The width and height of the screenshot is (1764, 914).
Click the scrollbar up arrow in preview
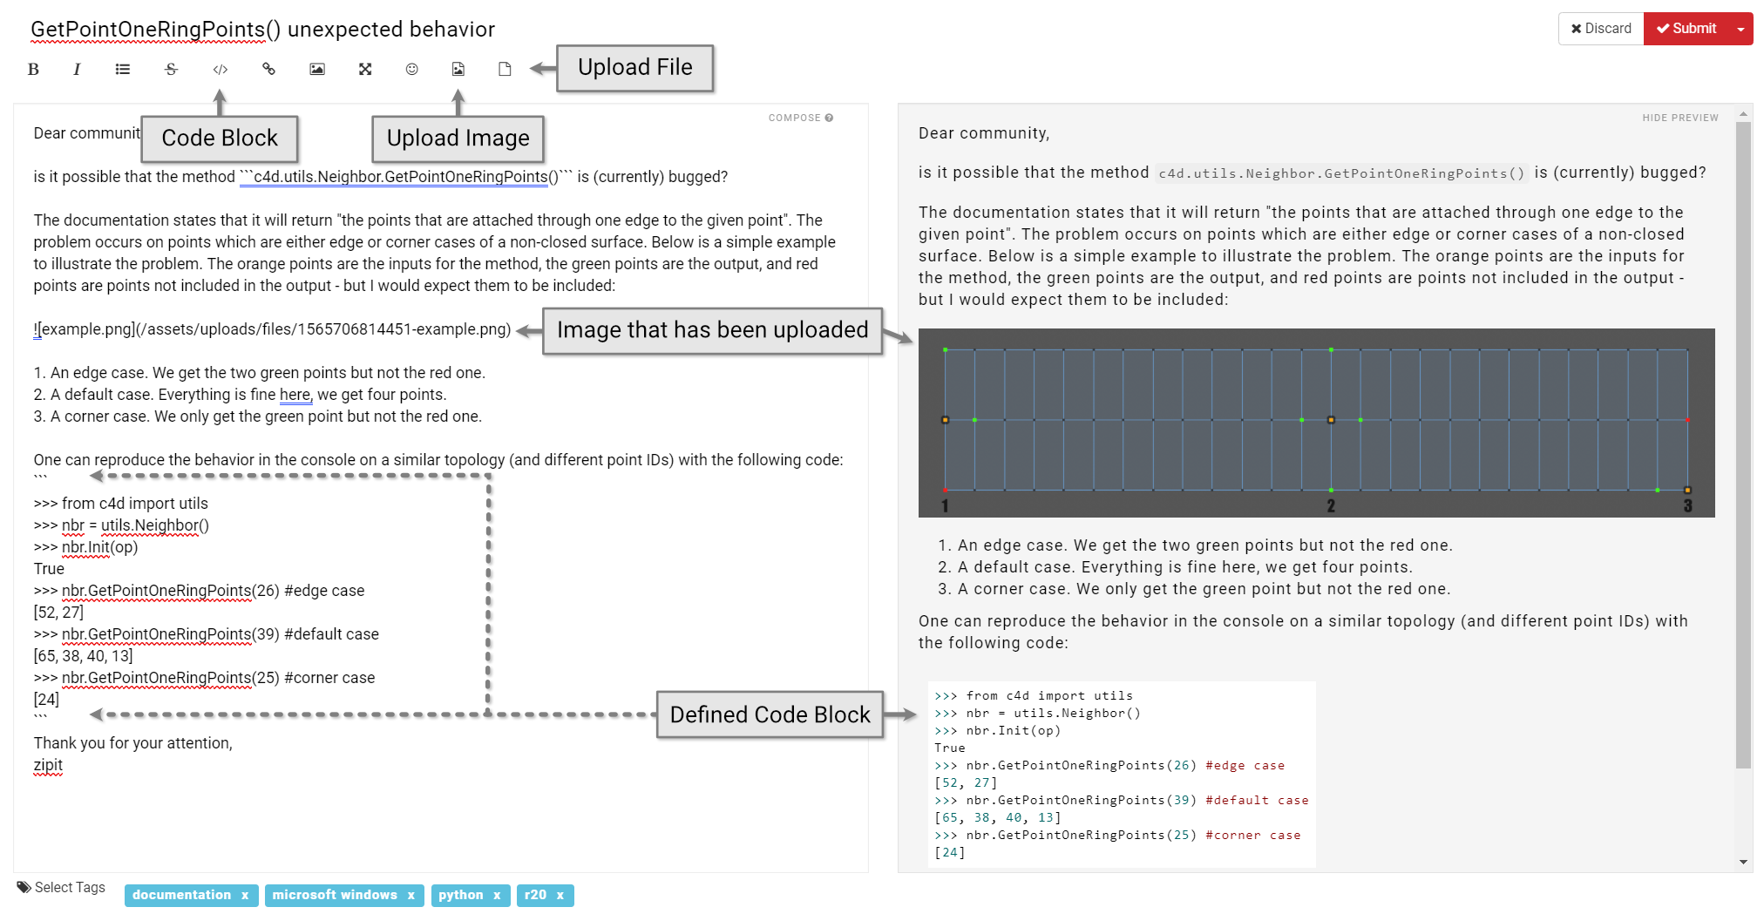pyautogui.click(x=1743, y=114)
